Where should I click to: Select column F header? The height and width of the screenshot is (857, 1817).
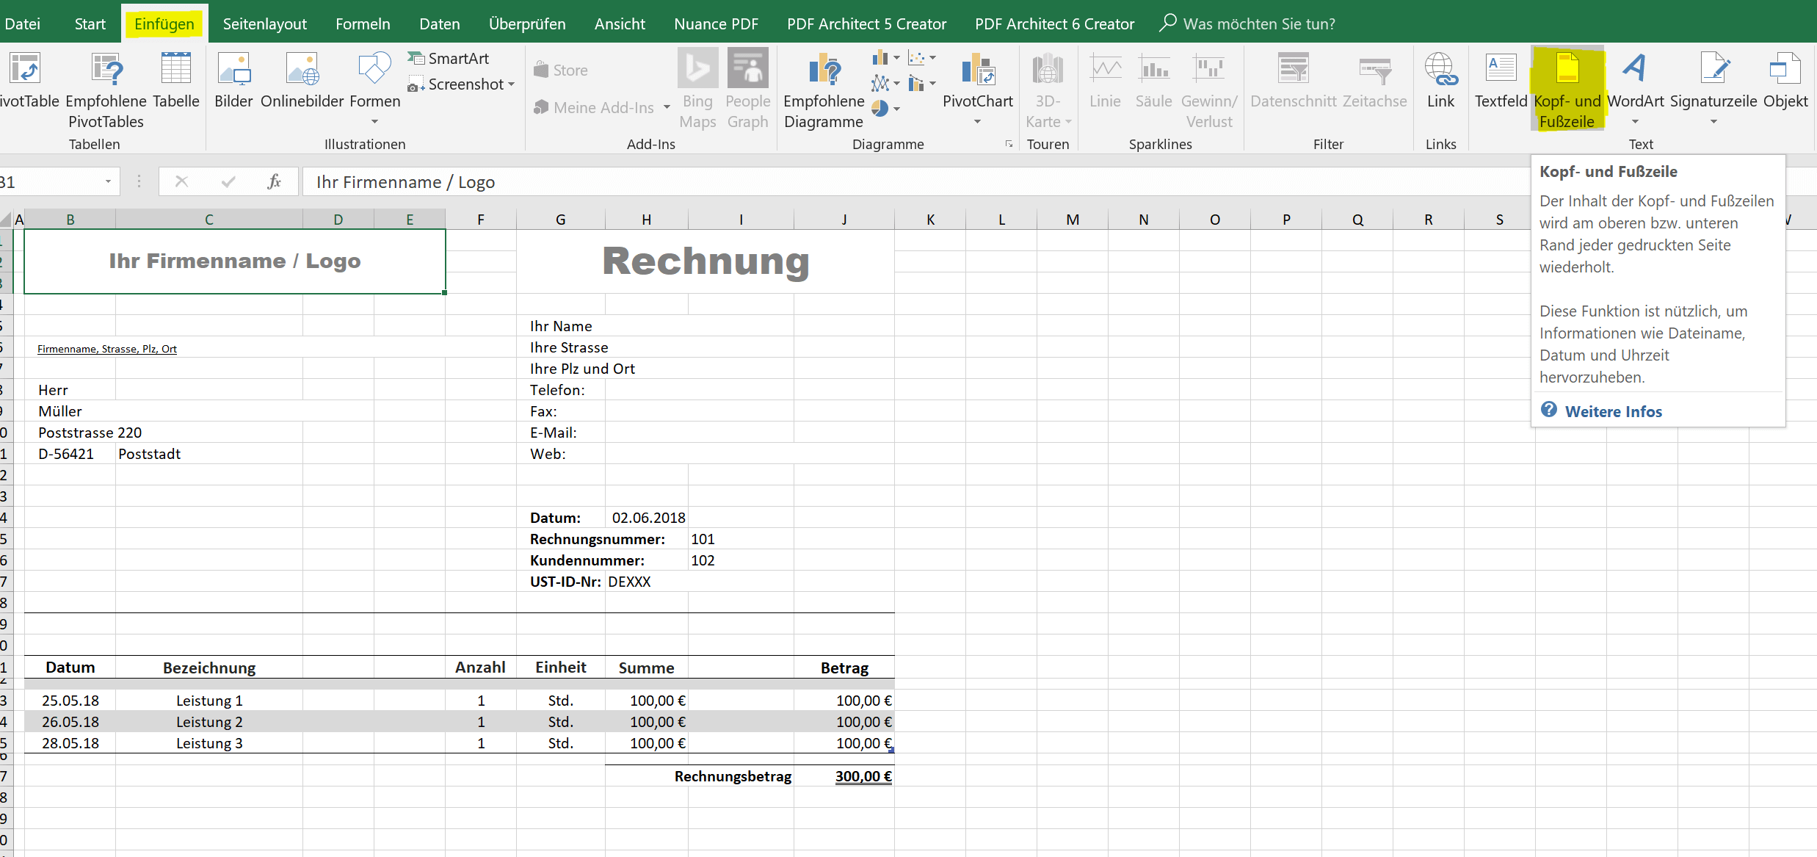pyautogui.click(x=481, y=219)
